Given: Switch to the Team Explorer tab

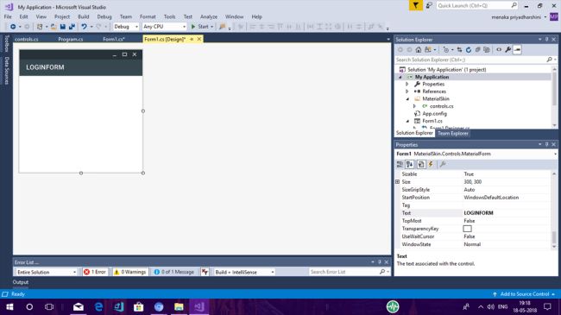Looking at the screenshot, I should point(453,133).
